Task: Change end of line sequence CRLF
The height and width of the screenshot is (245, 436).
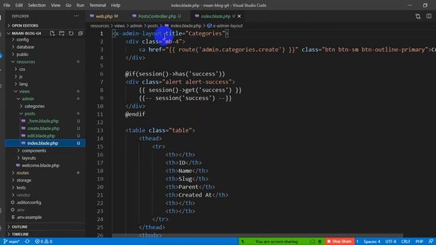Action: pos(406,242)
